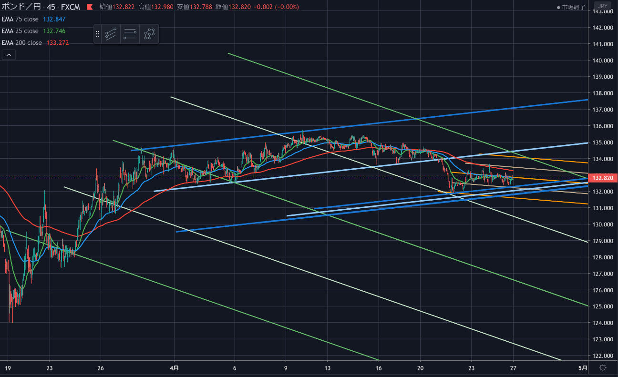This screenshot has width=618, height=377.
Task: Grab the floating toolbar drag handle
Action: [x=97, y=34]
